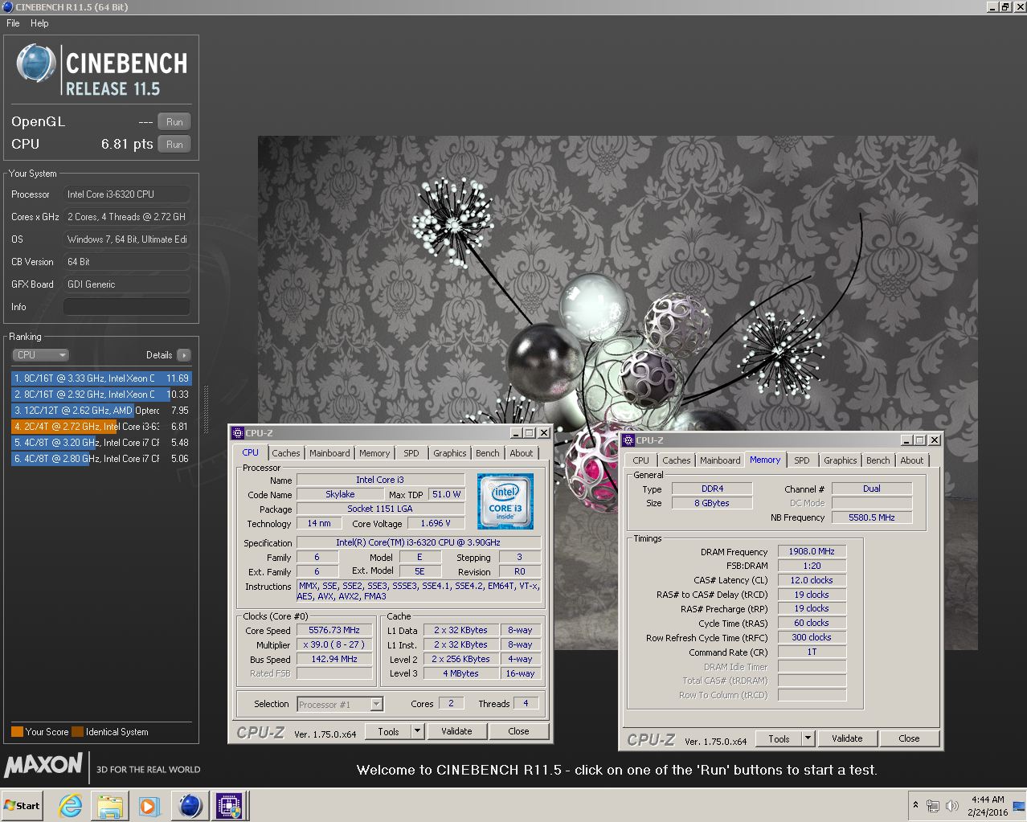Viewport: 1027px width, 822px height.
Task: Select ranking row 8C/16T @ 2.92 GHz
Action: coord(101,394)
